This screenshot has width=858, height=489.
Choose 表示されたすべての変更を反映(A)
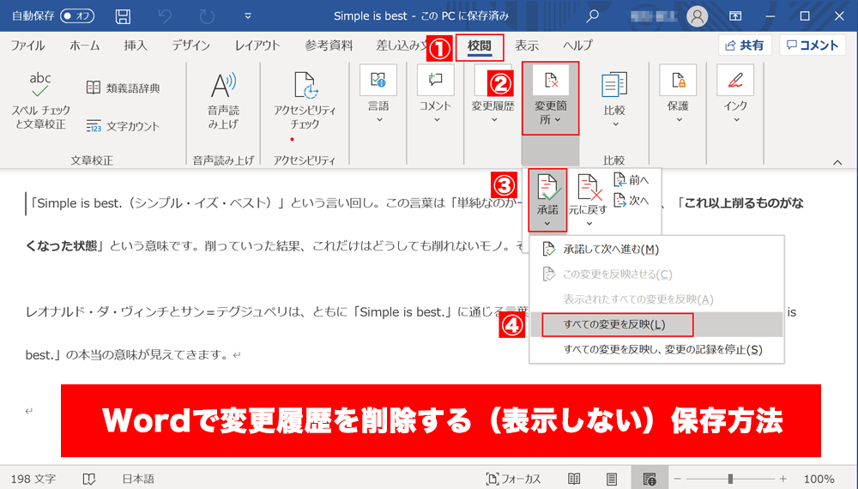(x=656, y=299)
